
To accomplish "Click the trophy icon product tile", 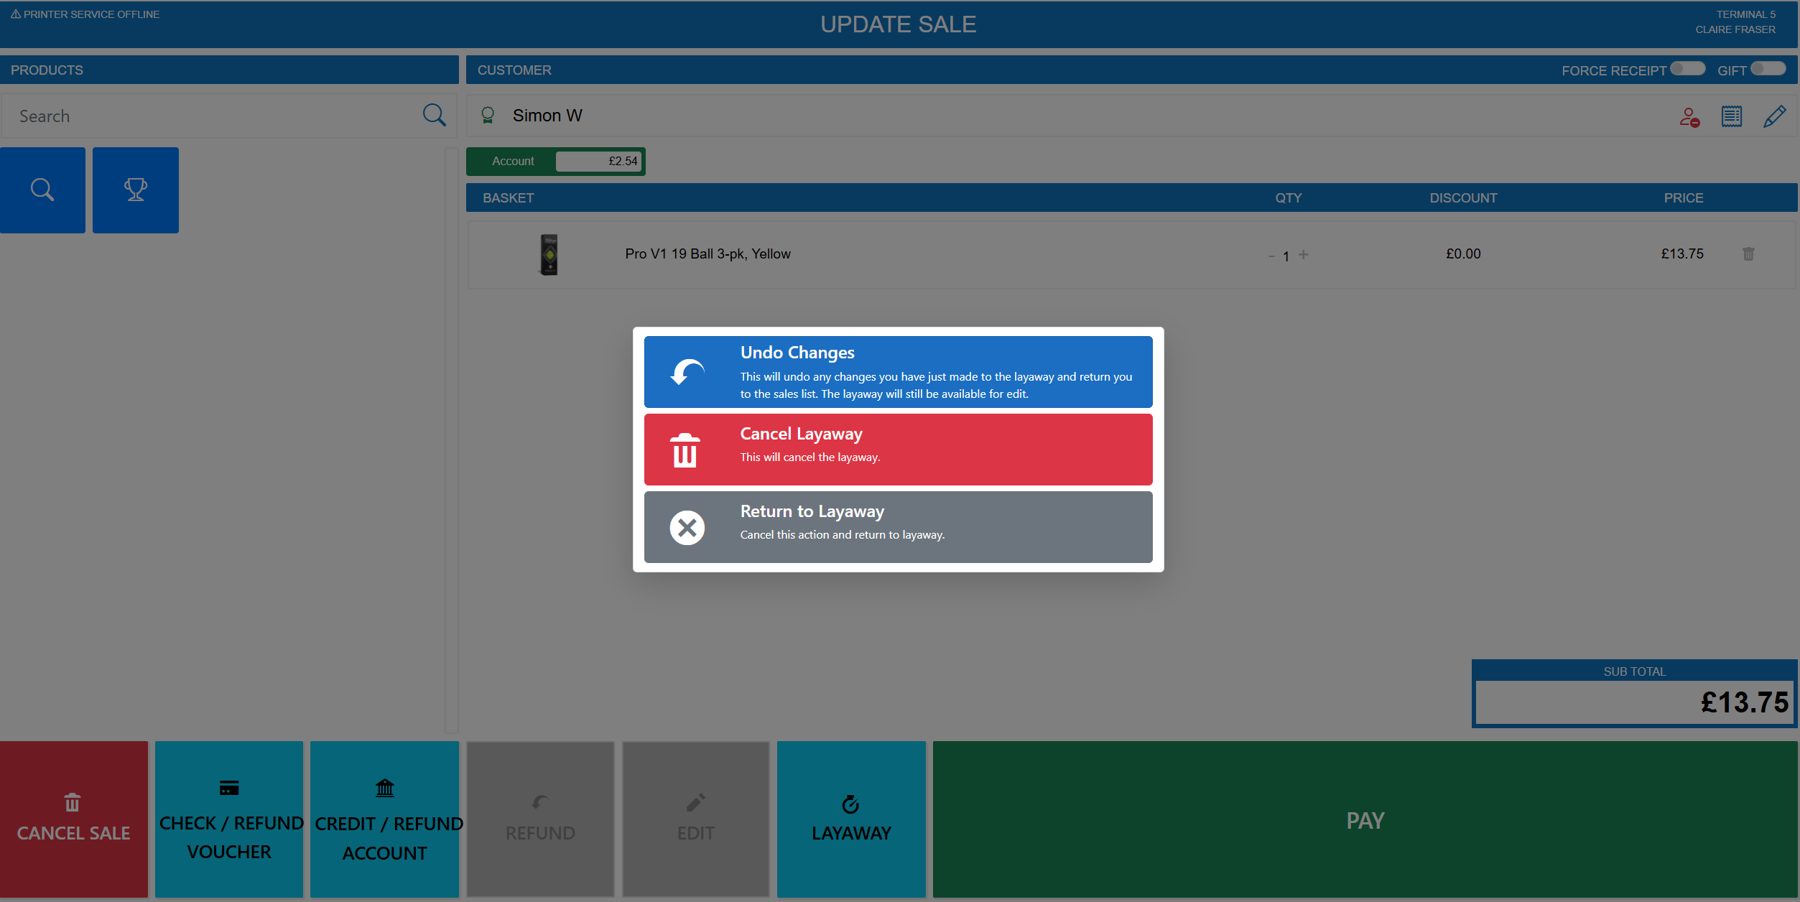I will [135, 190].
